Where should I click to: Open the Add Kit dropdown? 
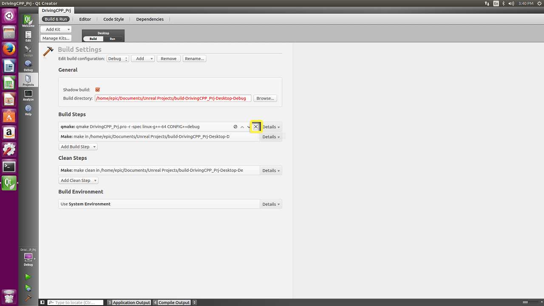[56, 29]
